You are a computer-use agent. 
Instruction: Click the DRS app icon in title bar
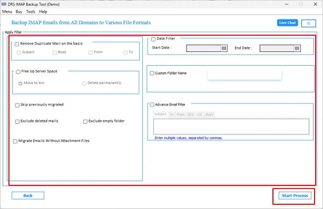coord(4,4)
